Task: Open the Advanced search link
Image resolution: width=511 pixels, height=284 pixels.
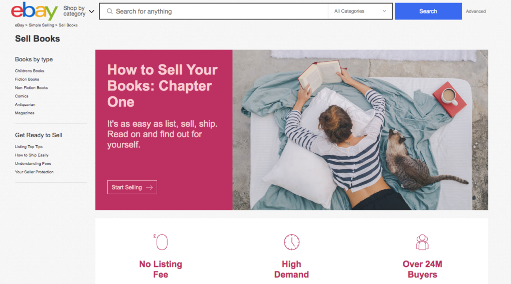Action: (x=476, y=11)
